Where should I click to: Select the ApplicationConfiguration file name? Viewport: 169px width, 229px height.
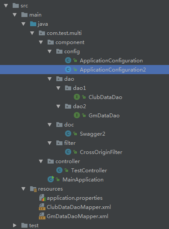click(111, 61)
